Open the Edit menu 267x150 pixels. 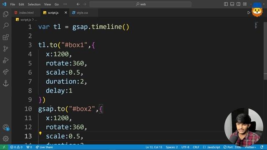[21, 4]
